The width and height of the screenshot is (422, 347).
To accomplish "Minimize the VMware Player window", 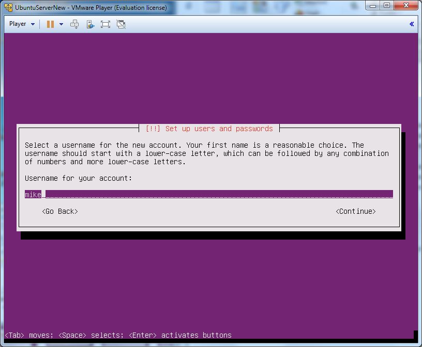I will (373, 6).
